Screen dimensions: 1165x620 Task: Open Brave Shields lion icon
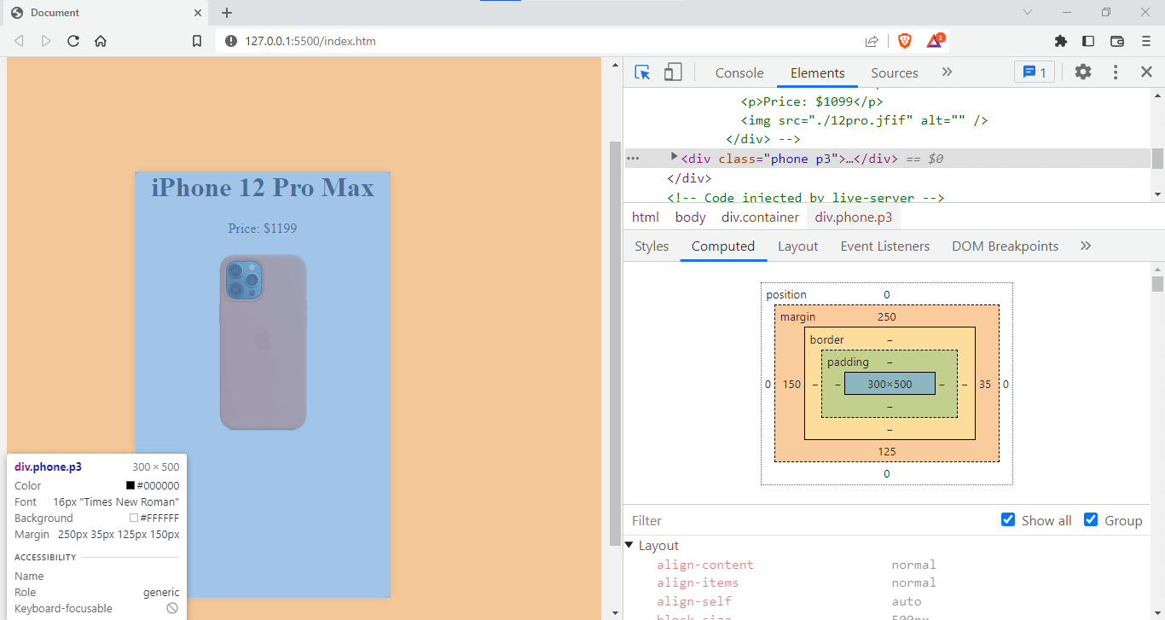coord(905,41)
